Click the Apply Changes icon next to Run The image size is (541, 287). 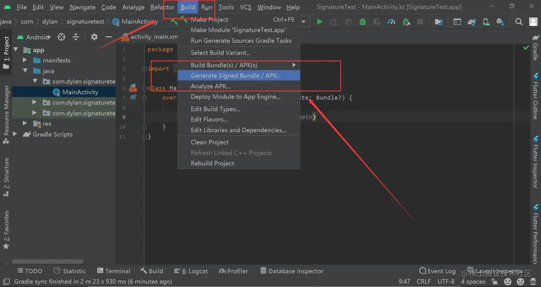[x=334, y=22]
